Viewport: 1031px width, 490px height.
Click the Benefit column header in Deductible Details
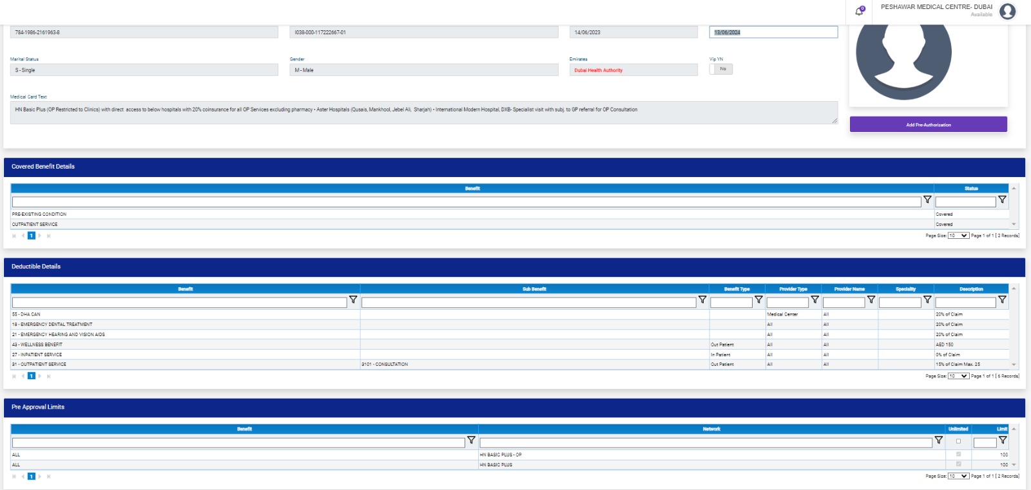(186, 289)
